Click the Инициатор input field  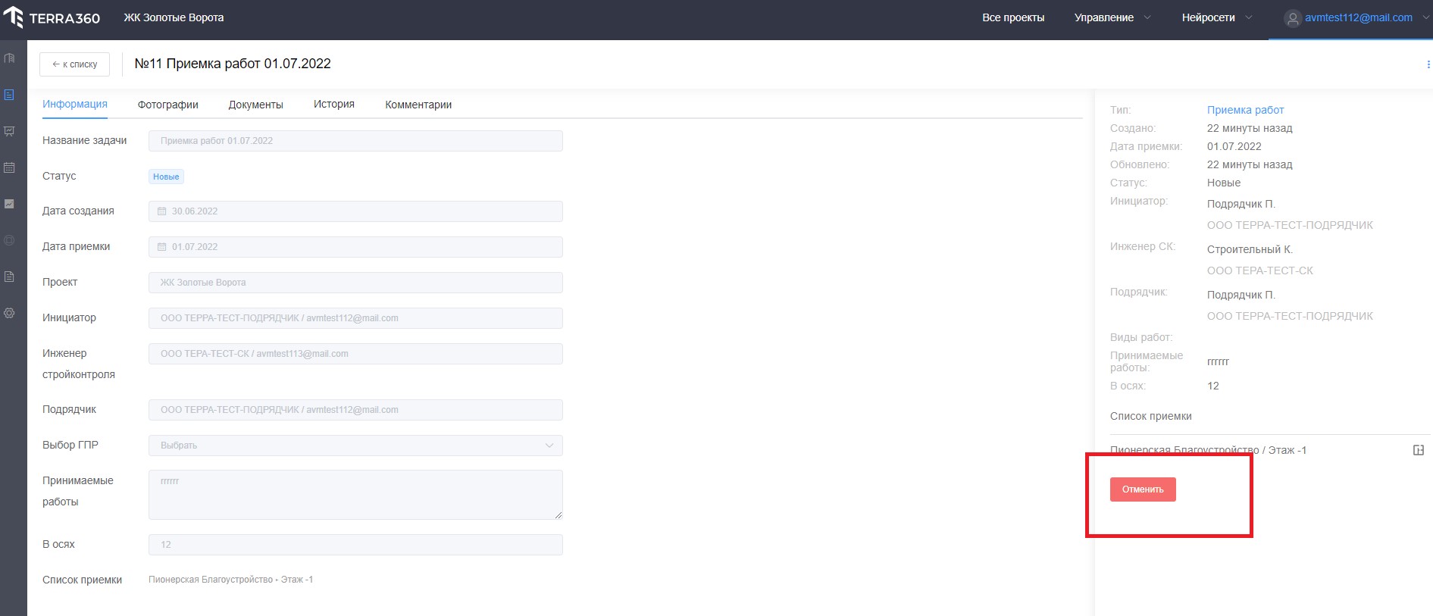tap(355, 318)
